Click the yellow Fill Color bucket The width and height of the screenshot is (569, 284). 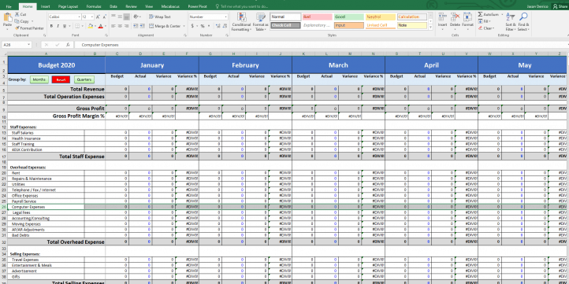point(91,26)
